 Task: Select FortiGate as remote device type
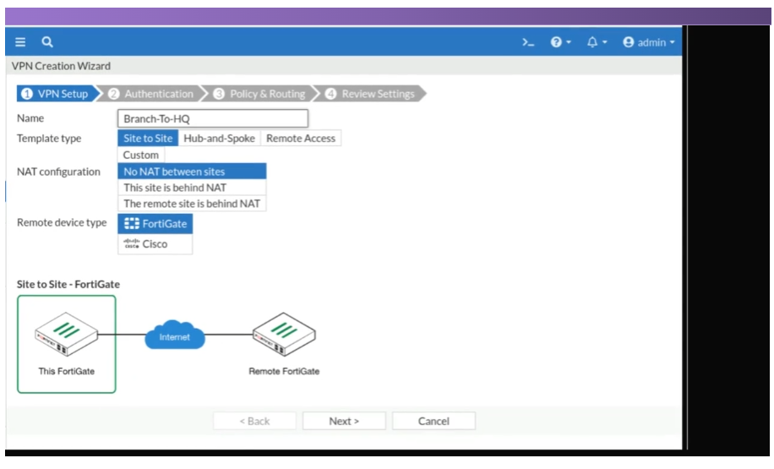click(155, 224)
